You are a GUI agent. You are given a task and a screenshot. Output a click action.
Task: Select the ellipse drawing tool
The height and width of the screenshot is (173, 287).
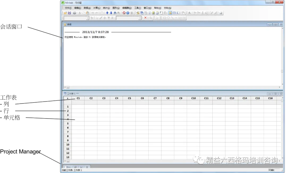pyautogui.click(x=168, y=18)
